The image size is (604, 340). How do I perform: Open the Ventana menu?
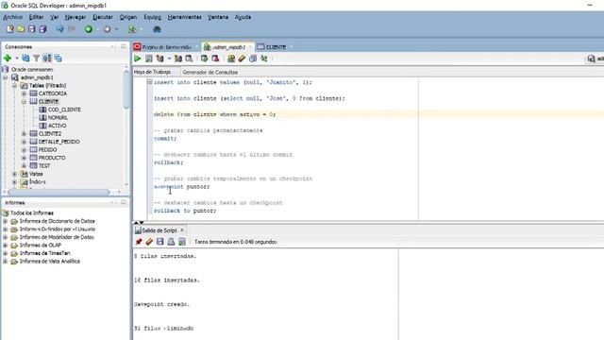218,17
